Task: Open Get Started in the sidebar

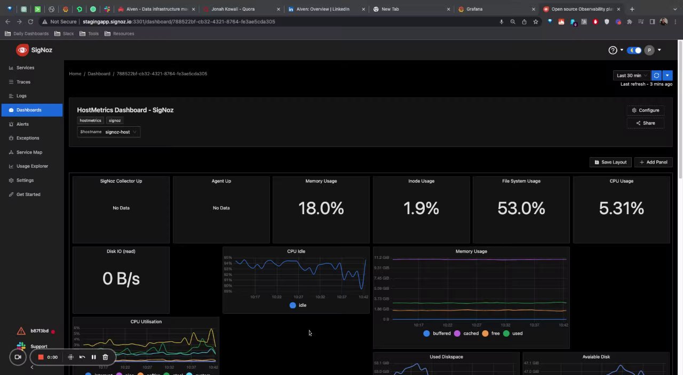Action: [x=32, y=194]
